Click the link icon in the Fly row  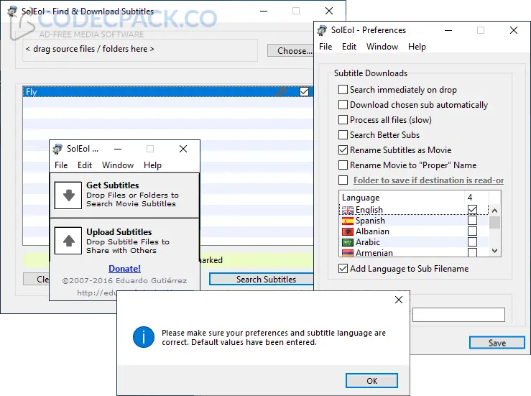[282, 91]
